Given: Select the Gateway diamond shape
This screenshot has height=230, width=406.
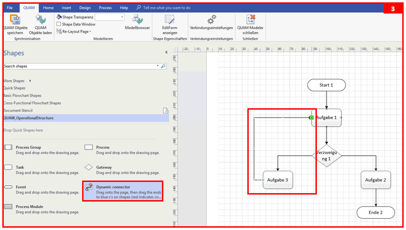Looking at the screenshot, I should [x=89, y=167].
